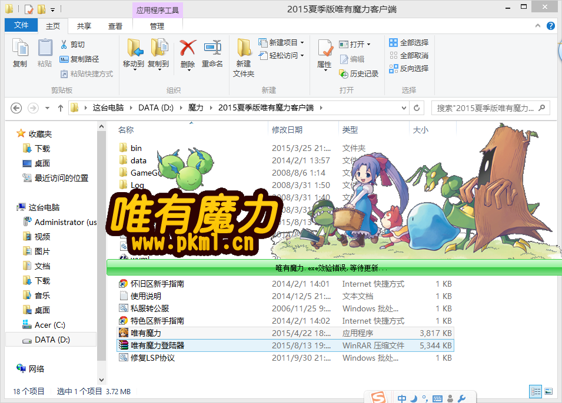The height and width of the screenshot is (403, 562).
Task: Click the navigation pane scroll down arrow
Action: click(x=101, y=380)
